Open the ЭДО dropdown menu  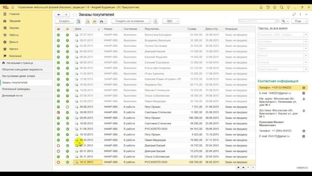(171, 21)
